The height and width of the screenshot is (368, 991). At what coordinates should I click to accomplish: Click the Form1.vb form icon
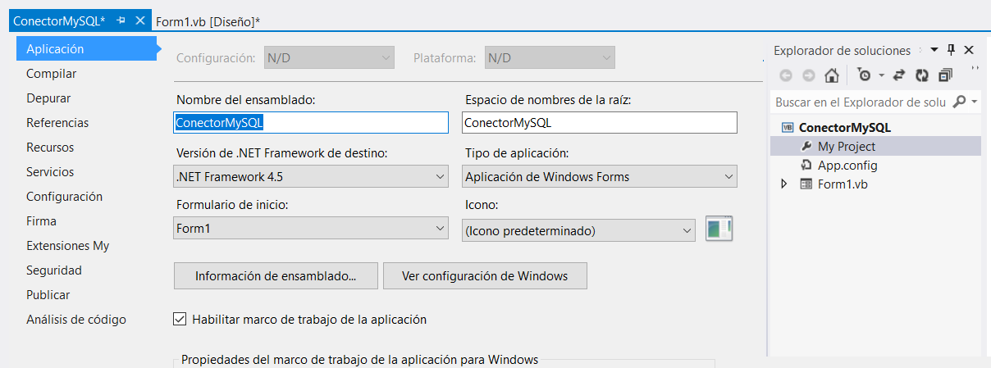pos(806,184)
